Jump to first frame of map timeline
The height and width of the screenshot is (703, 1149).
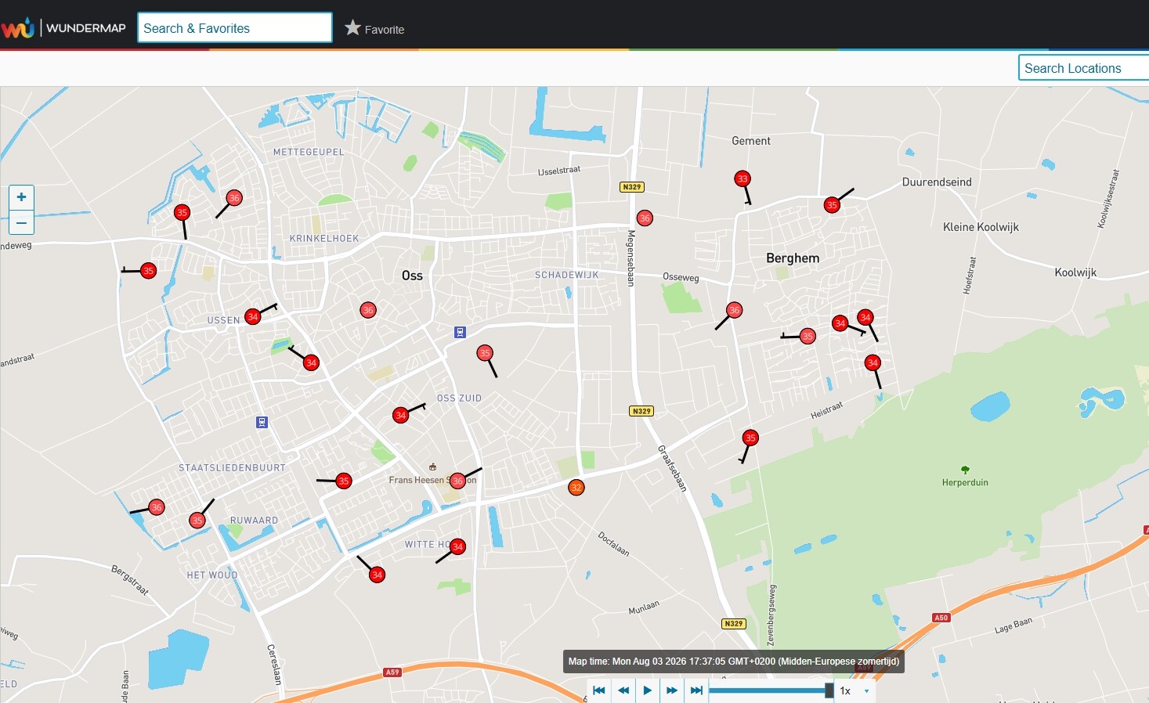click(599, 690)
